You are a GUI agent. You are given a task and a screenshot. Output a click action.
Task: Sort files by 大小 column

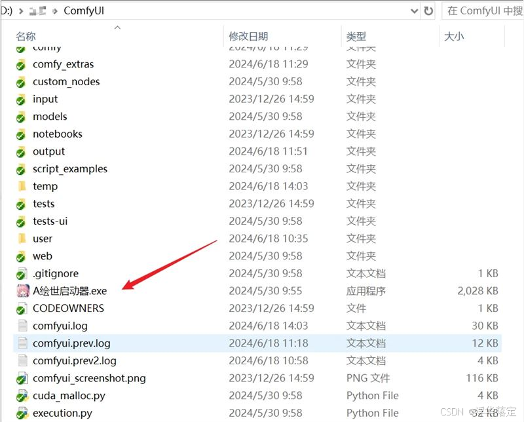pos(454,37)
